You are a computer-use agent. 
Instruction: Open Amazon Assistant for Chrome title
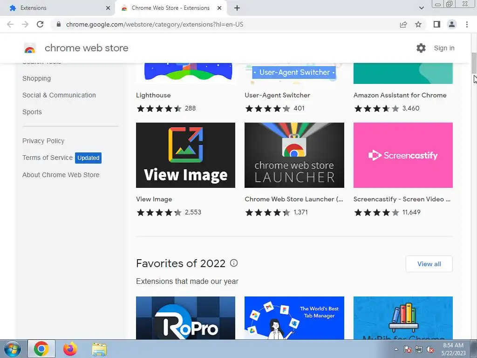[400, 95]
